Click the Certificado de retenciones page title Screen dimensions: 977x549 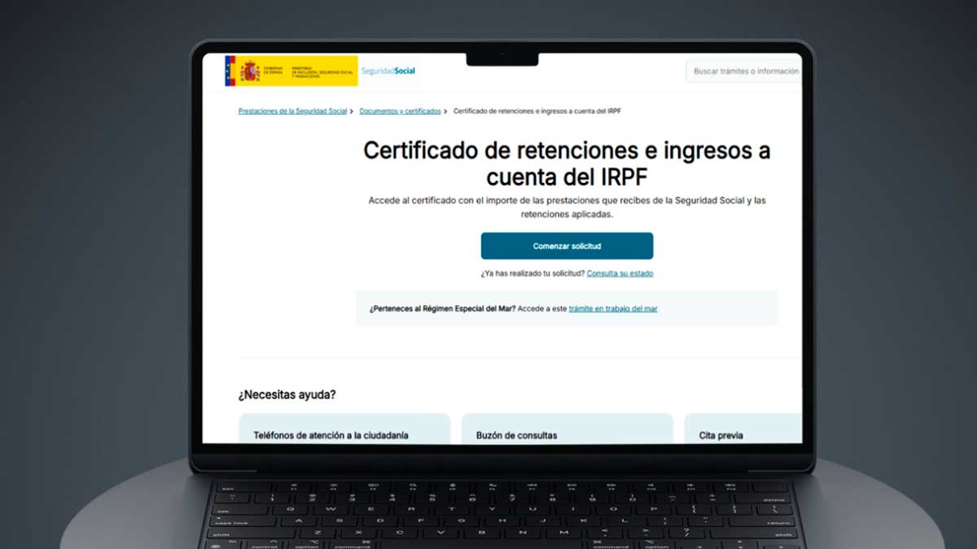pyautogui.click(x=567, y=162)
